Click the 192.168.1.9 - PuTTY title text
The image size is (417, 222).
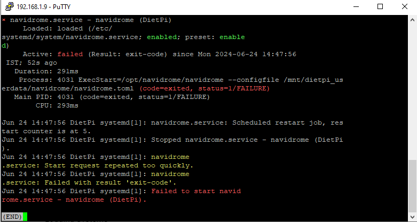[x=44, y=7]
